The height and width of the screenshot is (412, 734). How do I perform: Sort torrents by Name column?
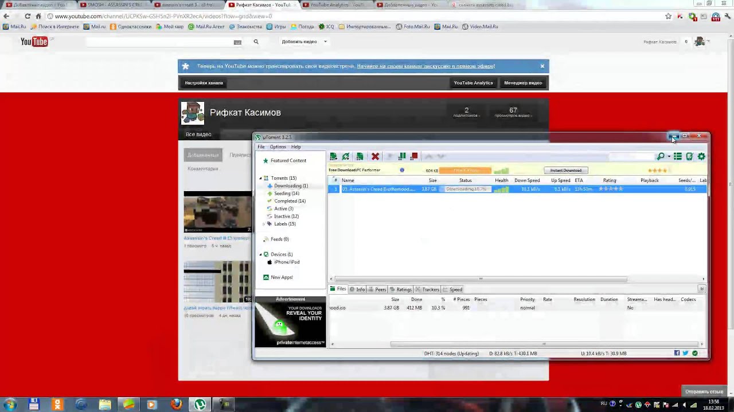click(x=348, y=180)
